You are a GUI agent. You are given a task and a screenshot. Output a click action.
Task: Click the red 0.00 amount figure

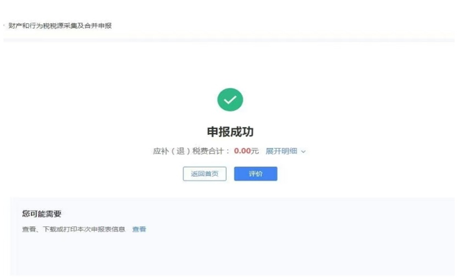click(242, 151)
